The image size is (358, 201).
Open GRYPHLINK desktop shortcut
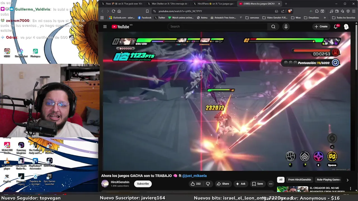(50, 162)
